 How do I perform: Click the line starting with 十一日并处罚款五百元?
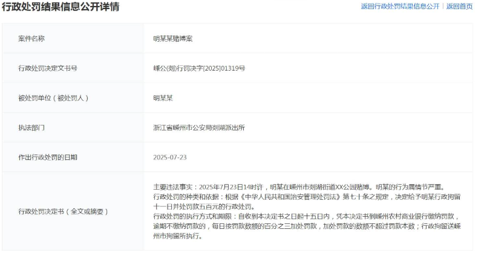(203, 206)
